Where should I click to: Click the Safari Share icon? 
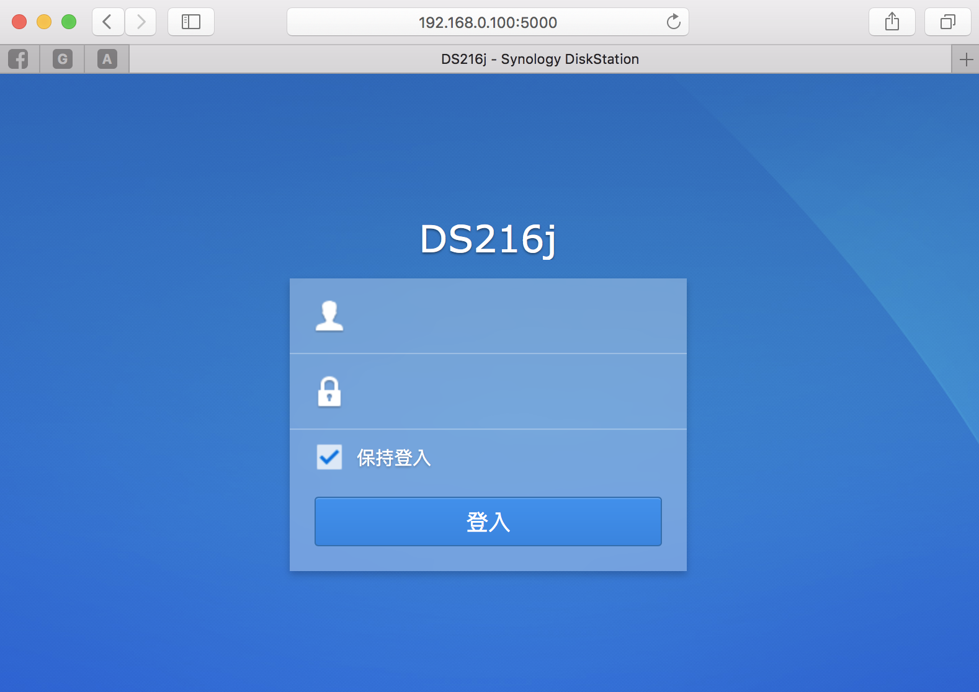892,22
